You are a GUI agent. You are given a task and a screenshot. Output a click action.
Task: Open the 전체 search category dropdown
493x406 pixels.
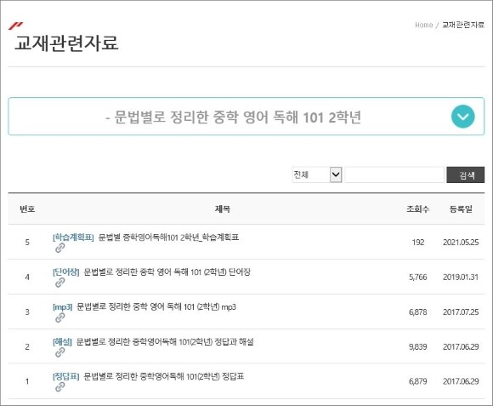(316, 174)
